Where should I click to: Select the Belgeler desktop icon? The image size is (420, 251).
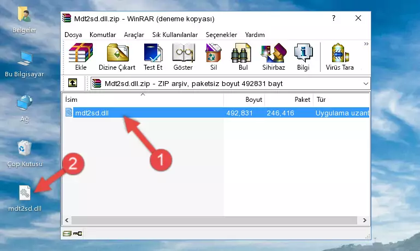click(24, 20)
